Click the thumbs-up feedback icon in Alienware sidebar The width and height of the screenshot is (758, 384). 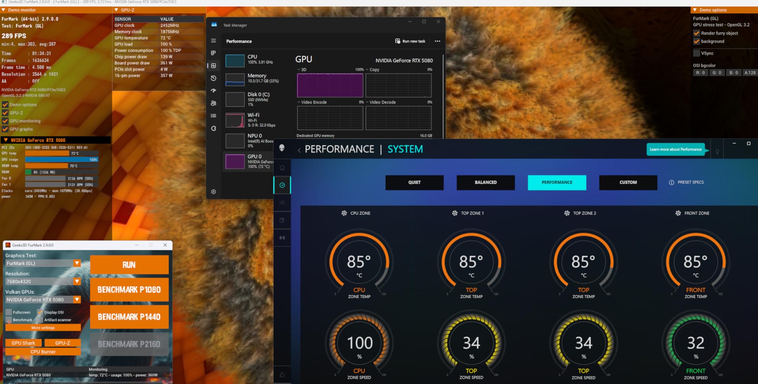[282, 375]
